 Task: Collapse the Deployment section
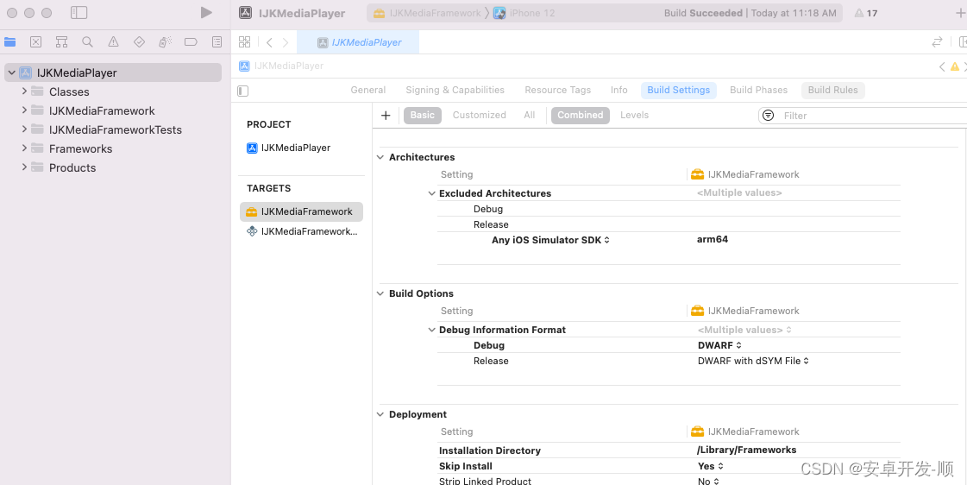point(380,414)
